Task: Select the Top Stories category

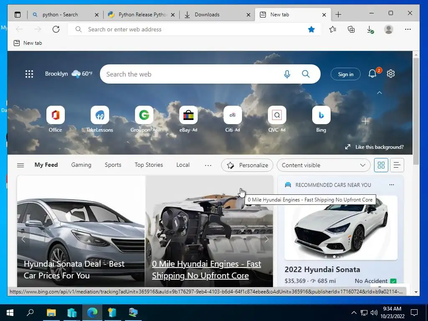Action: coord(149,165)
